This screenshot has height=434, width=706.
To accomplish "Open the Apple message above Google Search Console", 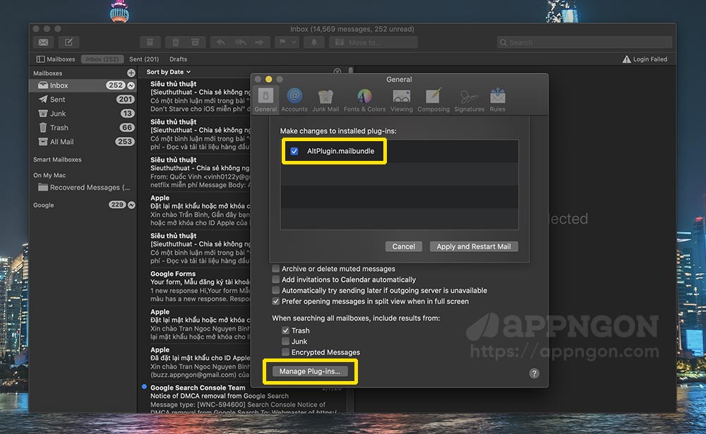I will pos(200,362).
